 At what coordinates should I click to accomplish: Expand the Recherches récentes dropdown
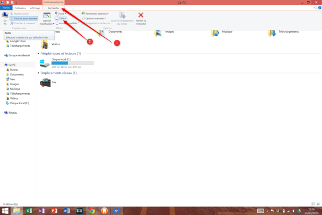96,14
